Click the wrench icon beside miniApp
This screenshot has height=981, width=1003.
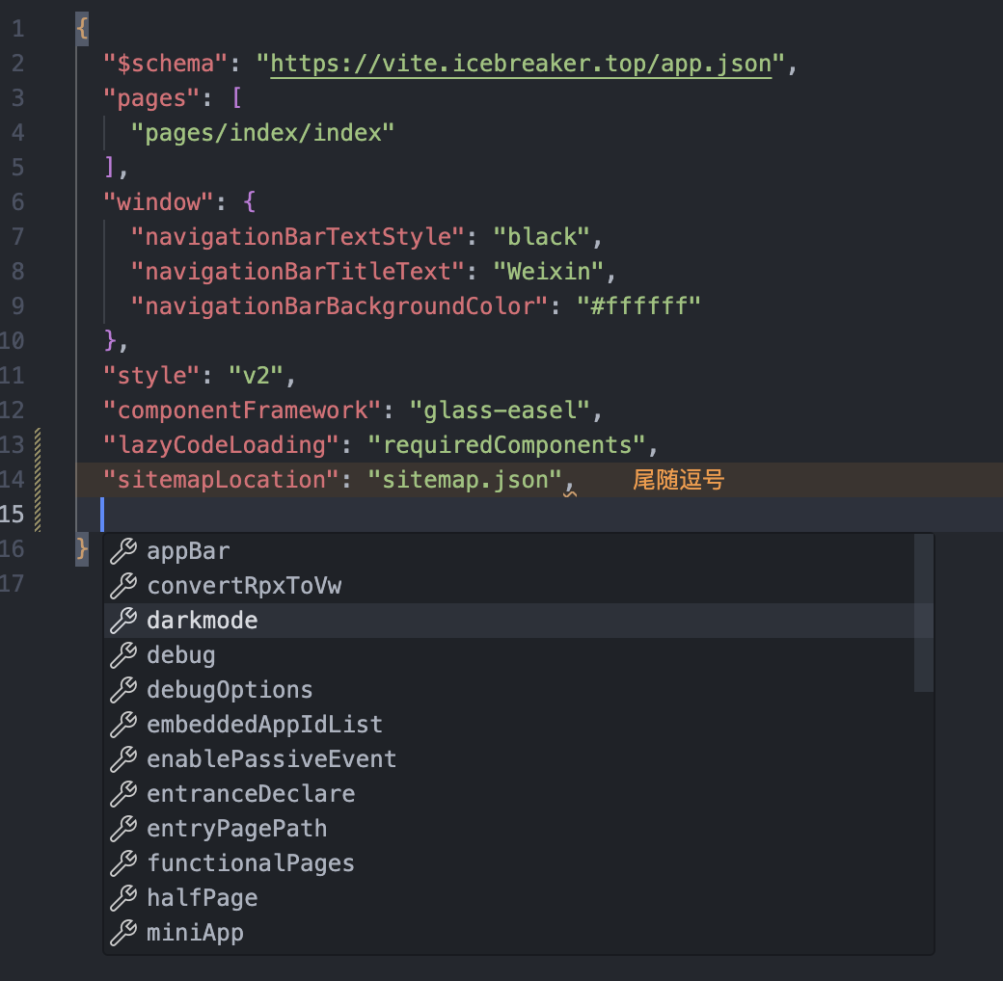point(122,933)
